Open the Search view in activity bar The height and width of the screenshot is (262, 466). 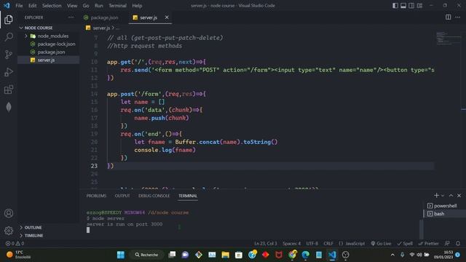(x=9, y=37)
